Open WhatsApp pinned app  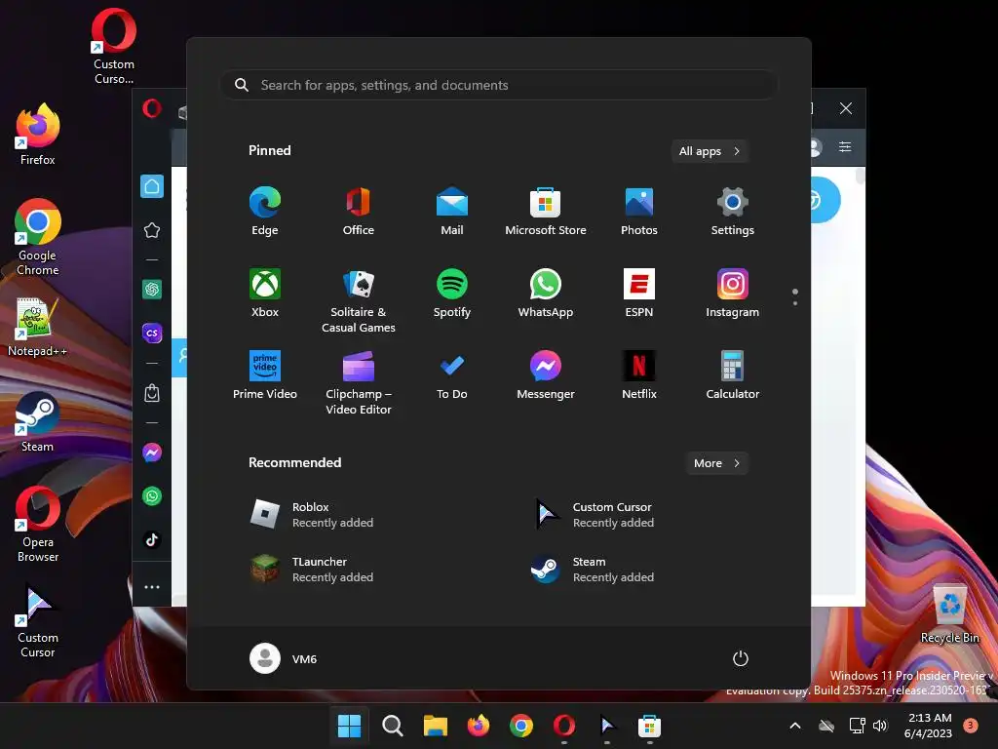click(x=546, y=294)
